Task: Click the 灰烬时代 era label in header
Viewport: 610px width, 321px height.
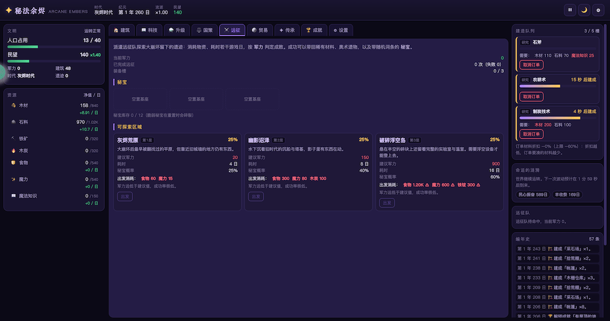Action: [x=104, y=12]
